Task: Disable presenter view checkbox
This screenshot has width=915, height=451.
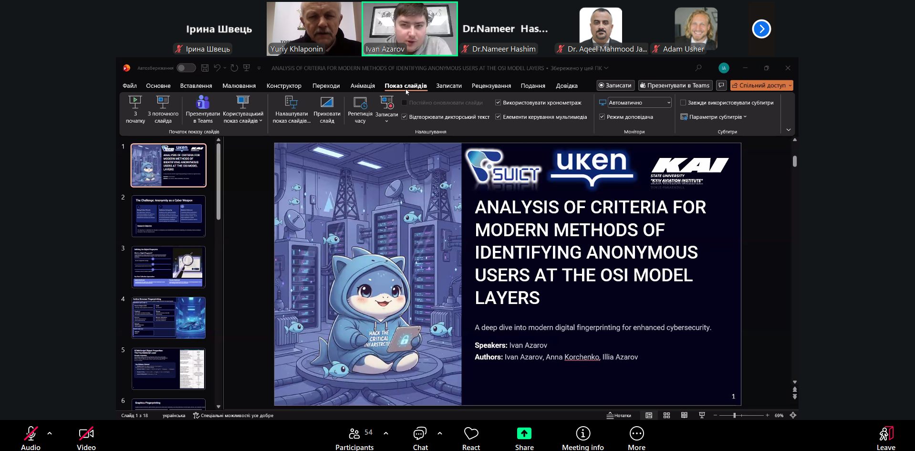Action: coord(602,117)
